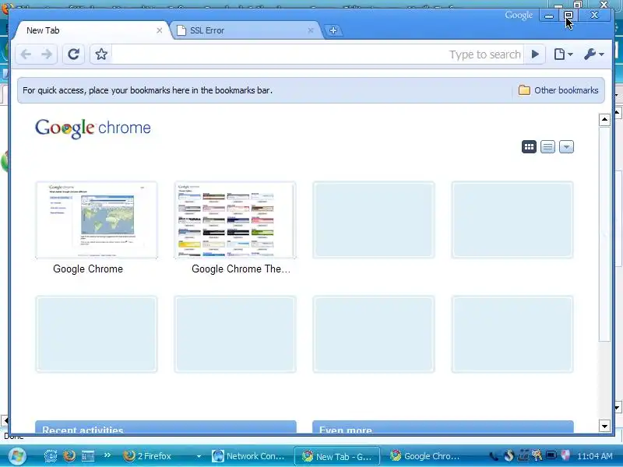
Task: Switch to thumbnail grid view
Action: tap(529, 147)
